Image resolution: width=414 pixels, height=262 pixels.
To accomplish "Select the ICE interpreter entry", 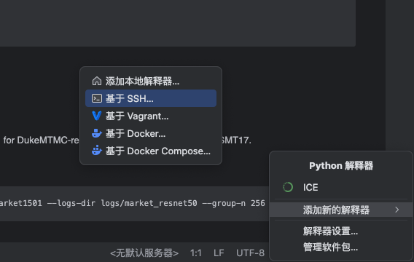I will coord(341,188).
